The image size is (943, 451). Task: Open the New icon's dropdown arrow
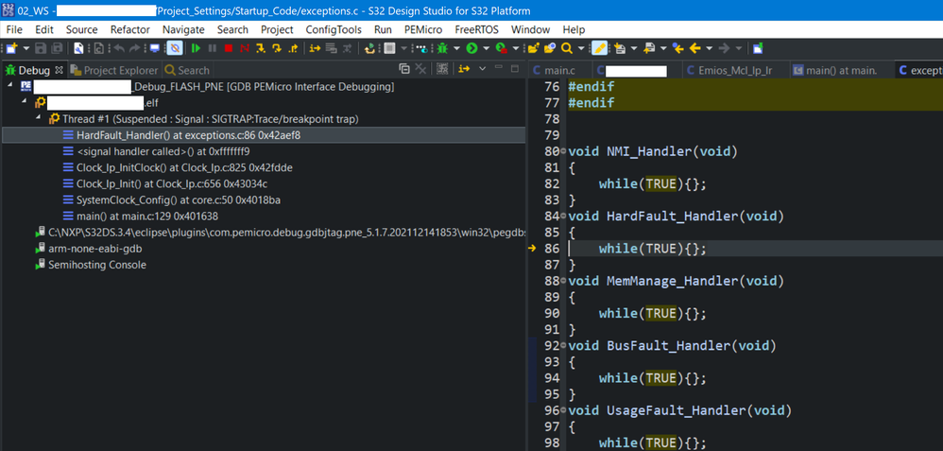click(26, 48)
